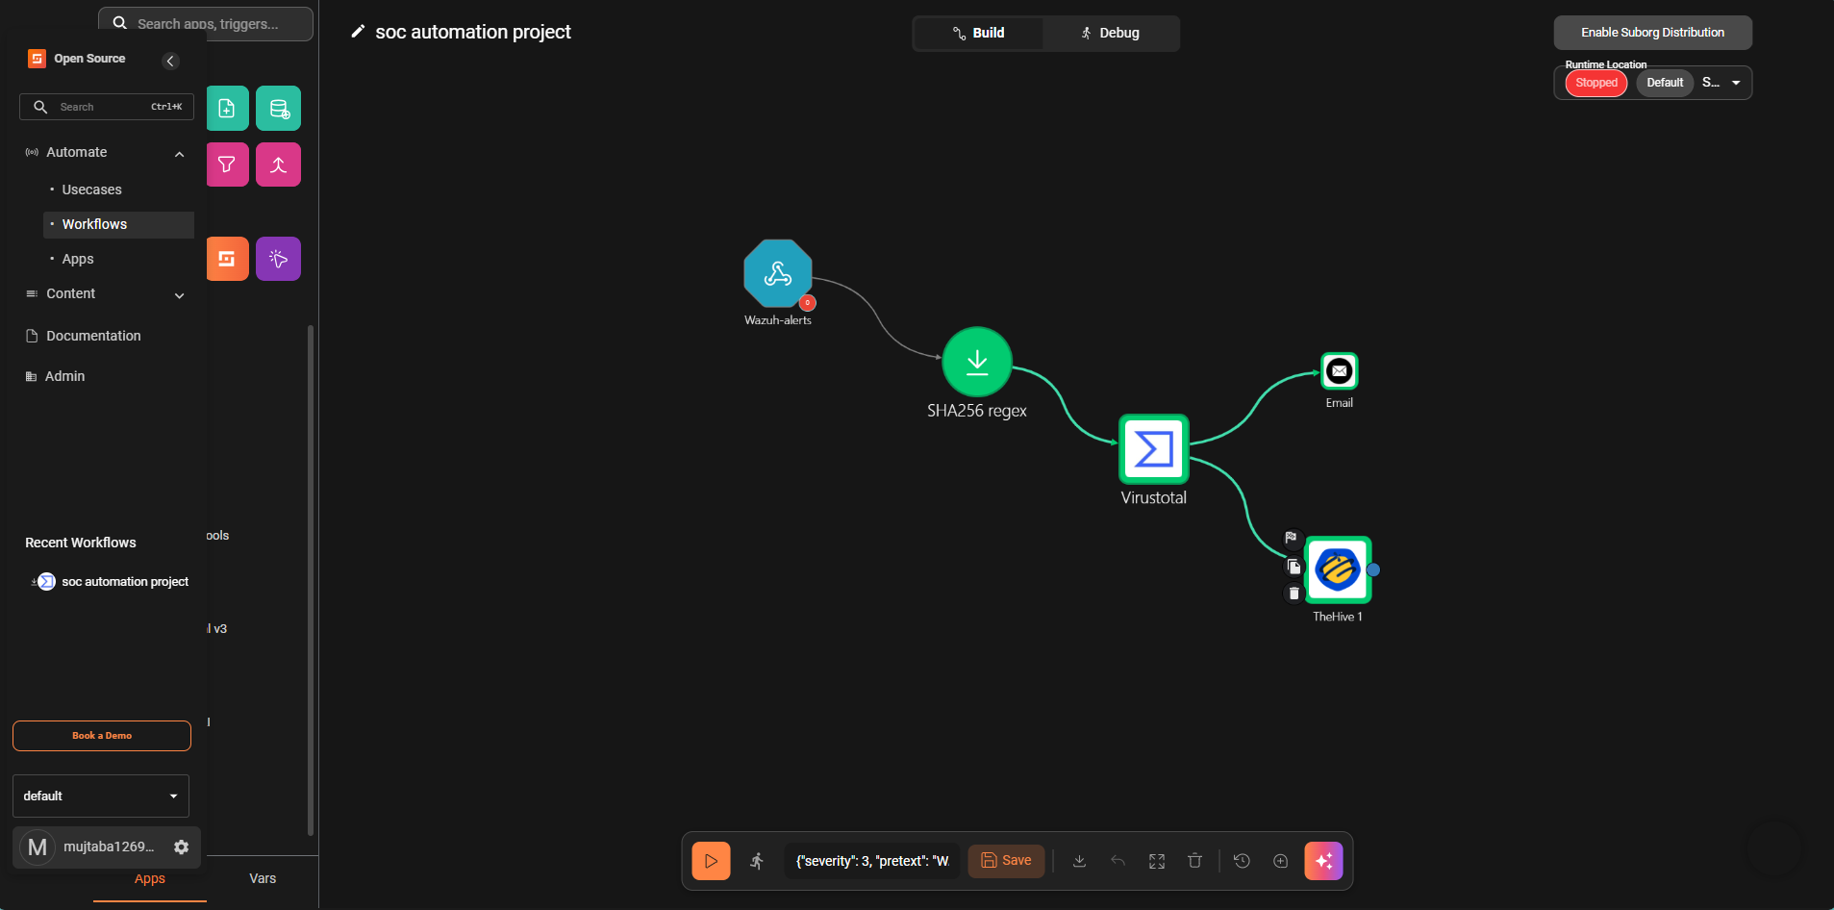Focus the Search apps, triggers field
Viewport: 1834px width, 910px height.
(206, 24)
